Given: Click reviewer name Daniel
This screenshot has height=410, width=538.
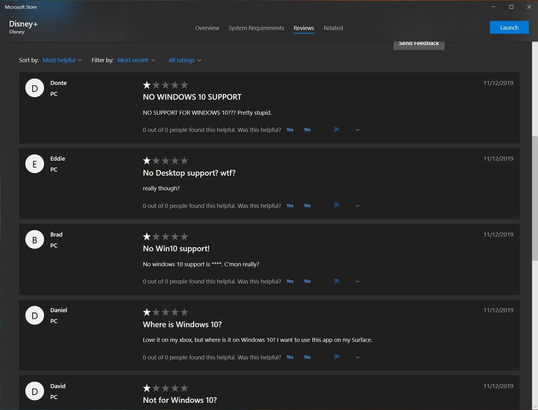Looking at the screenshot, I should pyautogui.click(x=59, y=310).
